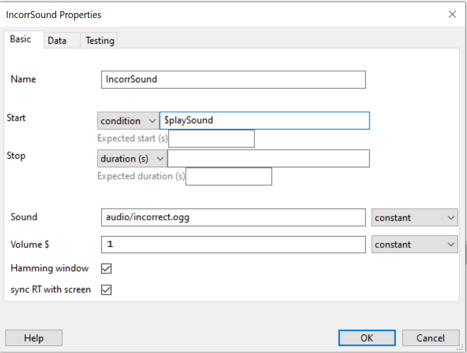
Task: Close the IncorrSound Properties dialog
Action: [452, 14]
